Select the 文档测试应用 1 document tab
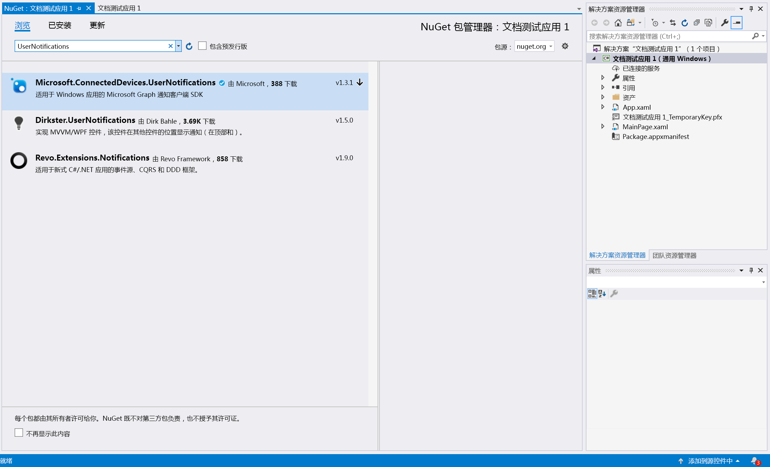Viewport: 770px width, 467px height. click(119, 8)
